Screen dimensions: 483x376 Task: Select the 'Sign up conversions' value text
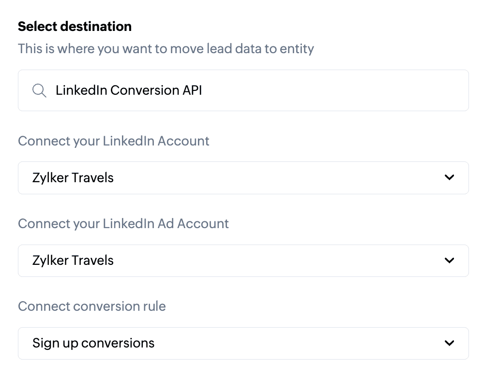click(x=93, y=343)
